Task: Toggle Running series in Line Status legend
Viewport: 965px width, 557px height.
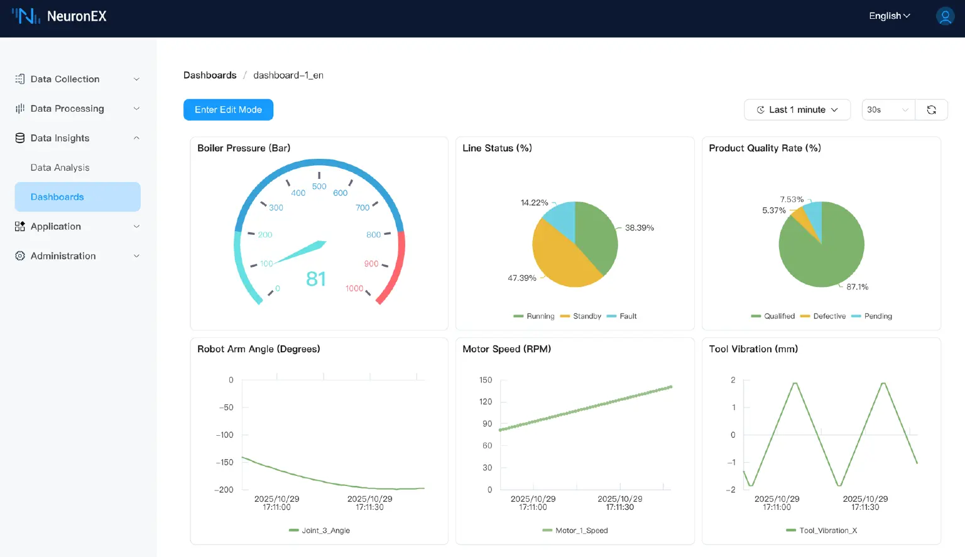Action: pos(534,316)
